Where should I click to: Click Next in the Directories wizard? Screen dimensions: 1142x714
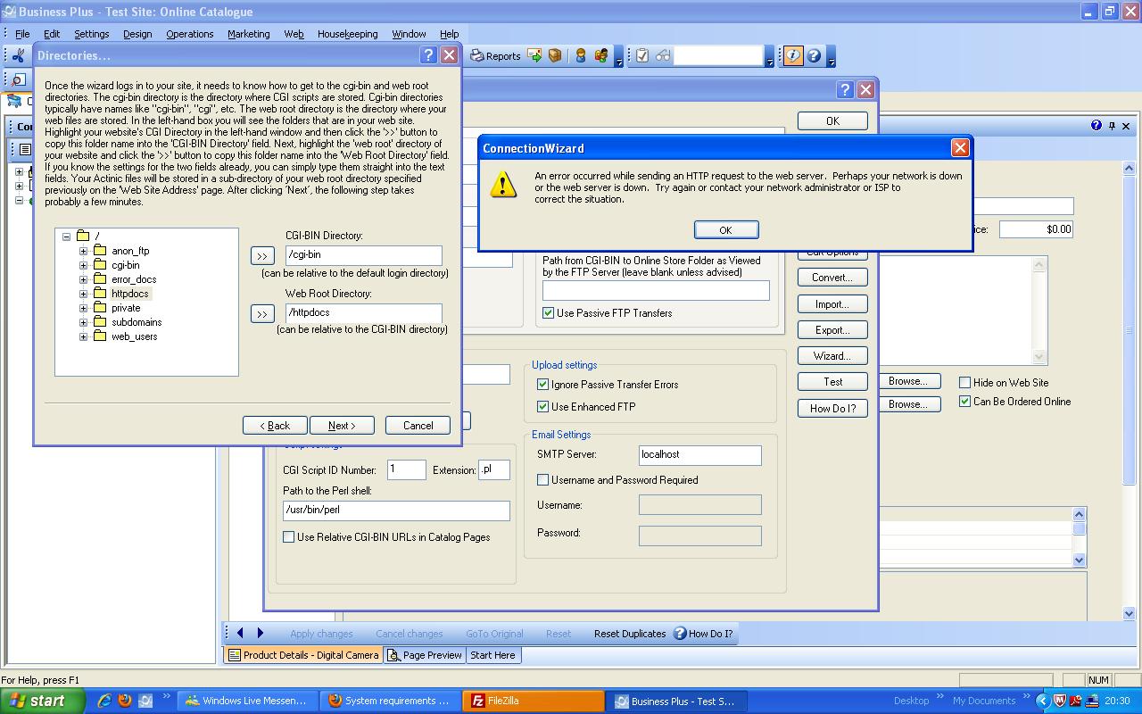[x=342, y=426]
